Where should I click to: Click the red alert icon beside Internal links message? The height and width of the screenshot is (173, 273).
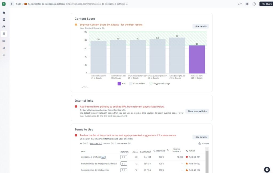(x=76, y=106)
